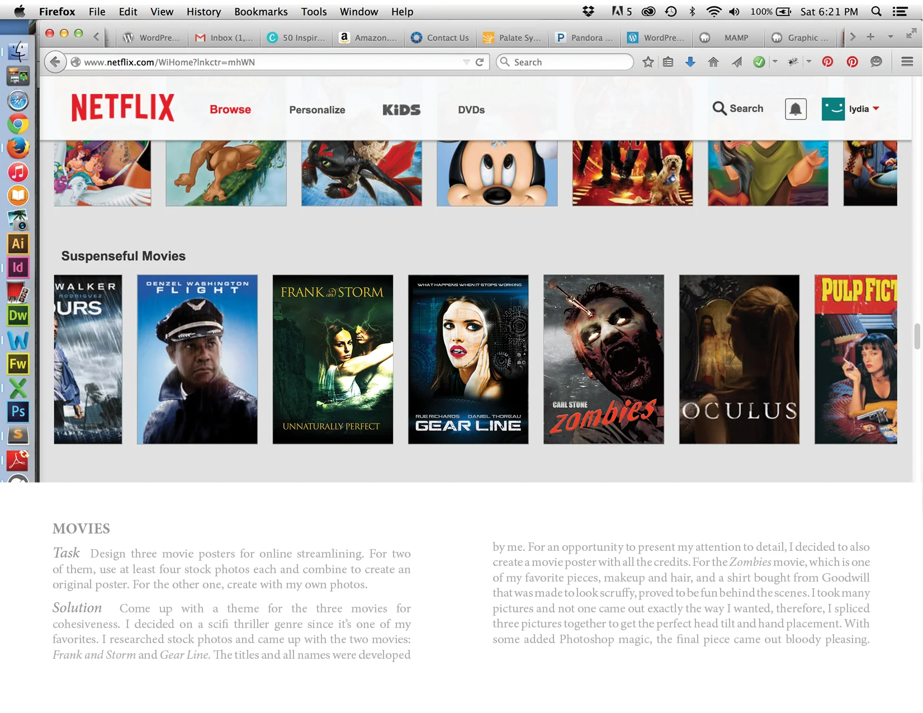Screen dimensions: 923x713
Task: Bookmark this page with star icon
Action: click(x=648, y=62)
